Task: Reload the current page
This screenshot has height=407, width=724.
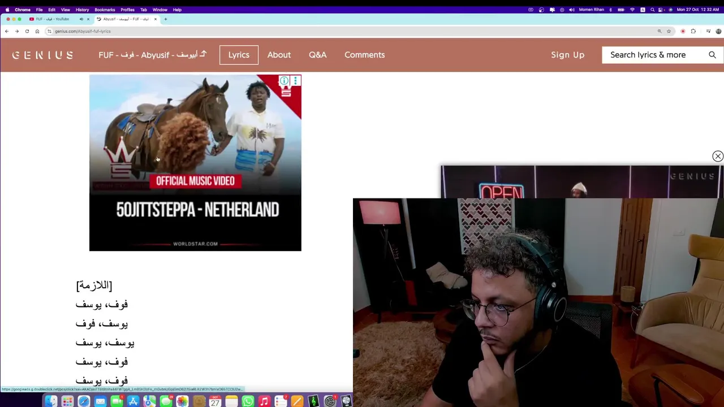Action: (27, 31)
